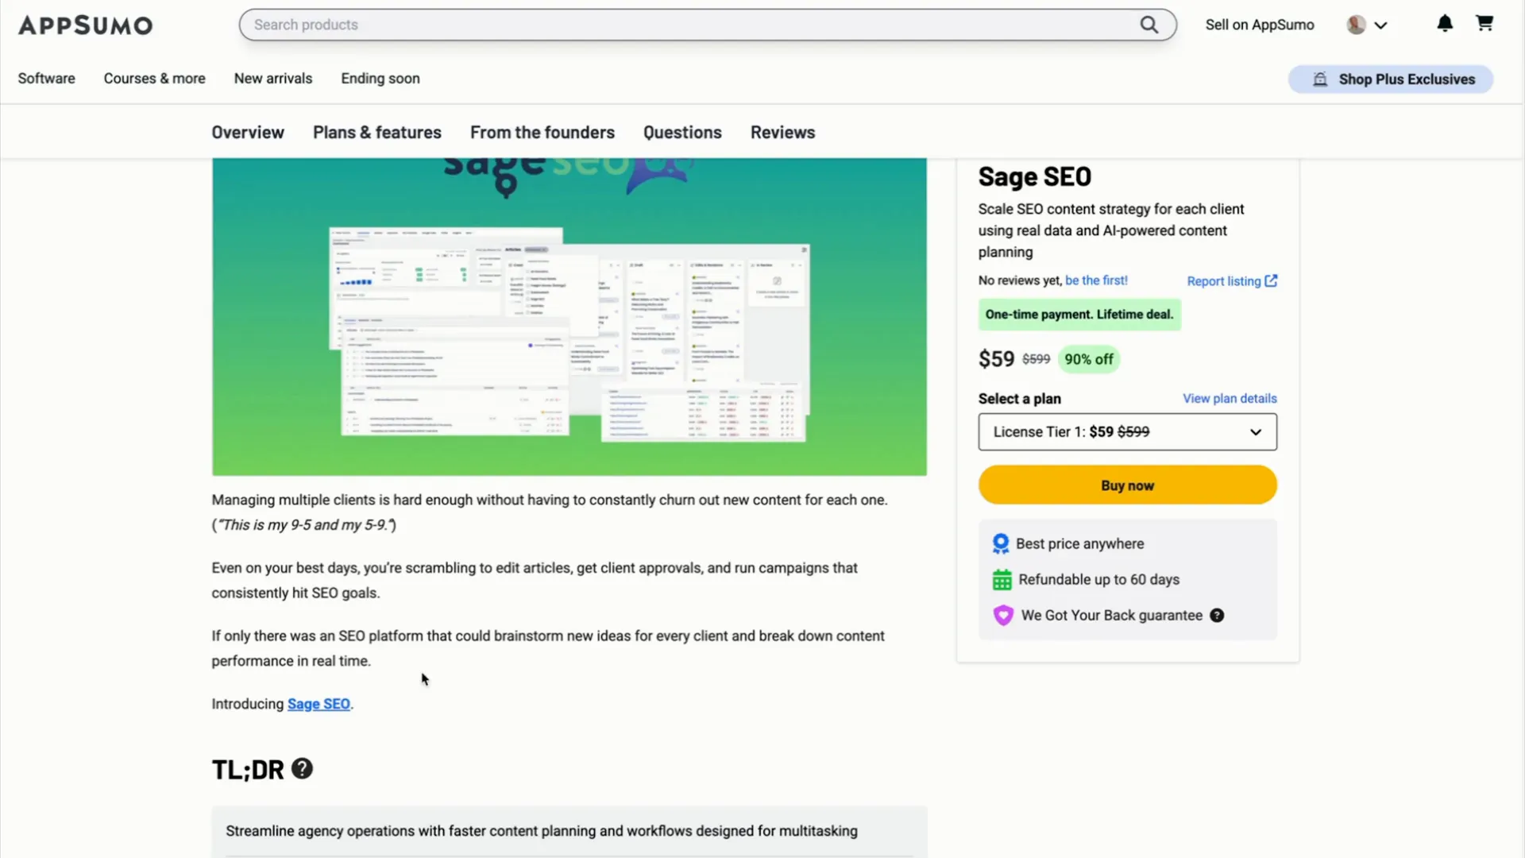Open the License Tier plan dropdown
The image size is (1525, 858).
pos(1127,431)
